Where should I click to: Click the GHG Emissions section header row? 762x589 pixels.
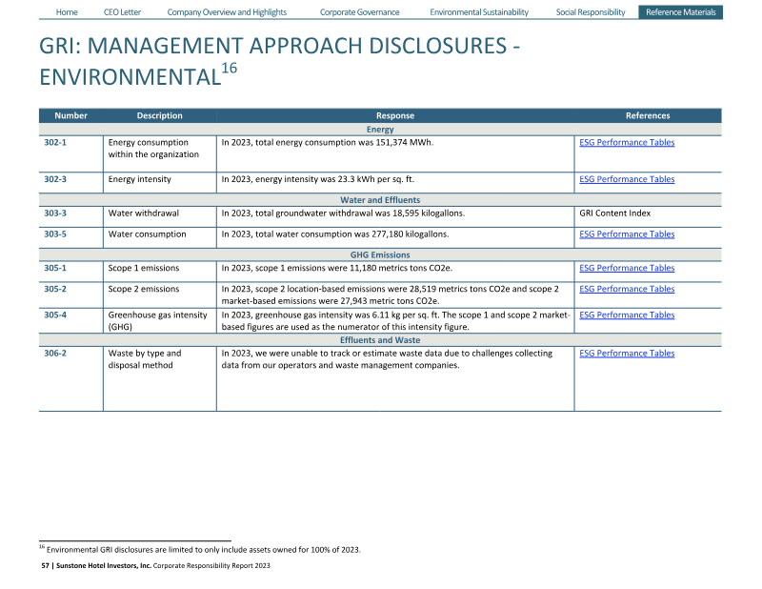click(379, 255)
